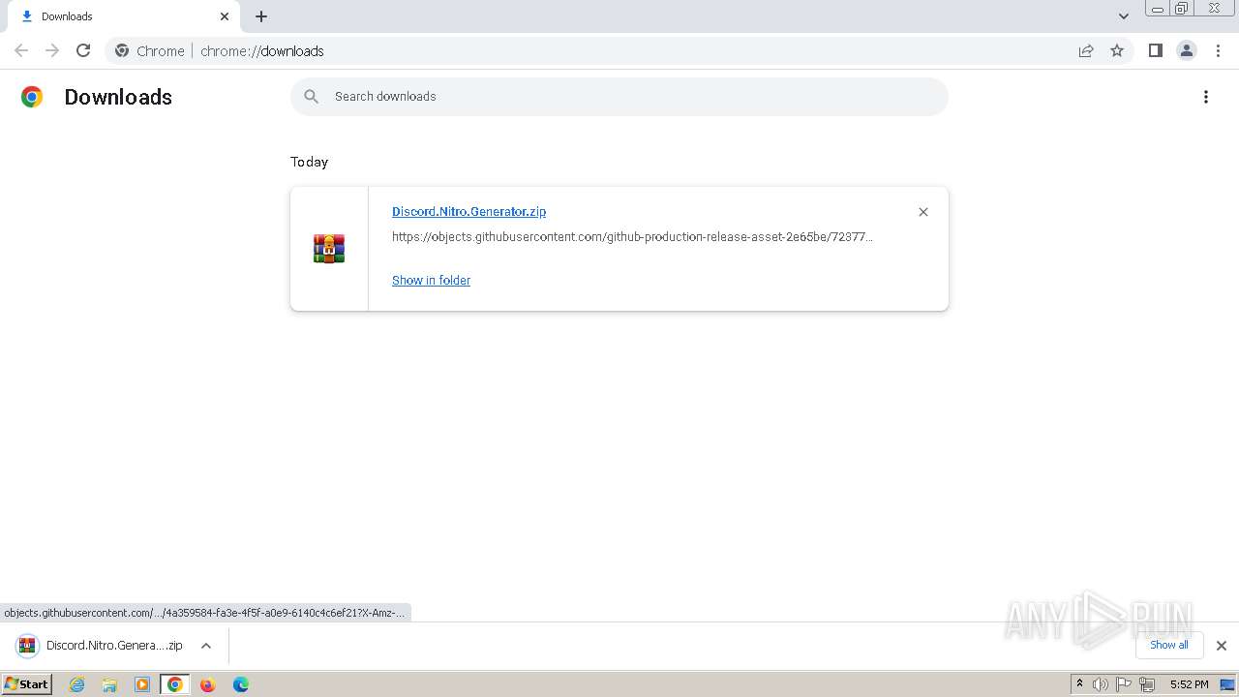The height and width of the screenshot is (697, 1239).
Task: Launch Firefox from taskbar
Action: click(x=207, y=684)
